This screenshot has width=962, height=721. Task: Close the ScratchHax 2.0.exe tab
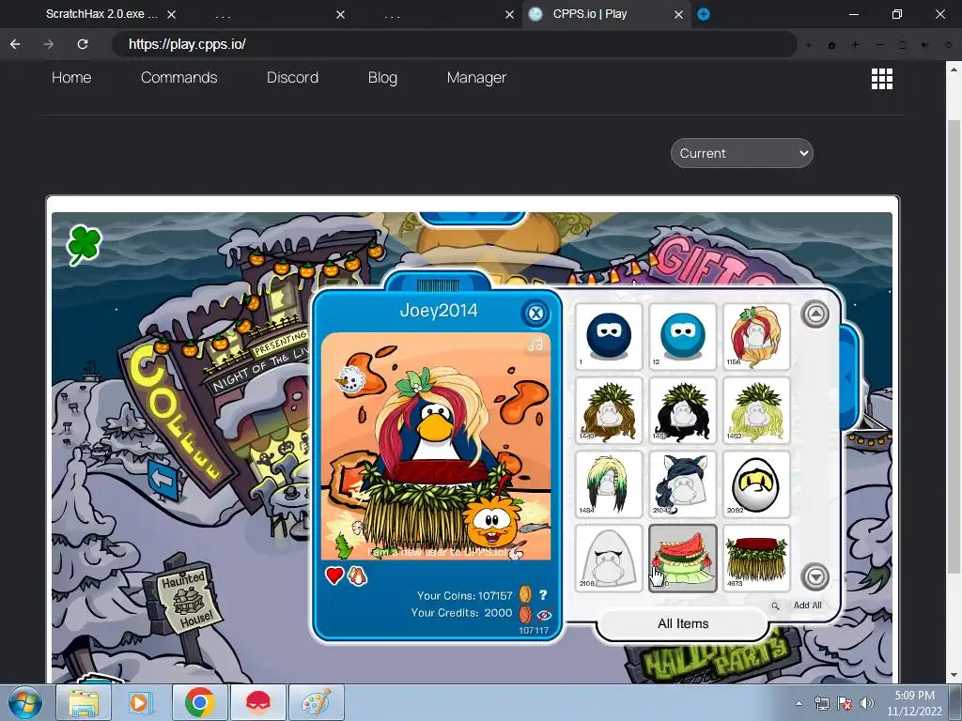coord(172,14)
